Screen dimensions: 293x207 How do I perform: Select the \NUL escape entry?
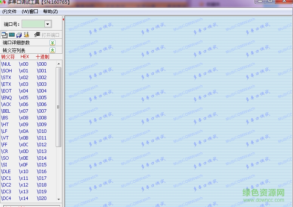6,64
